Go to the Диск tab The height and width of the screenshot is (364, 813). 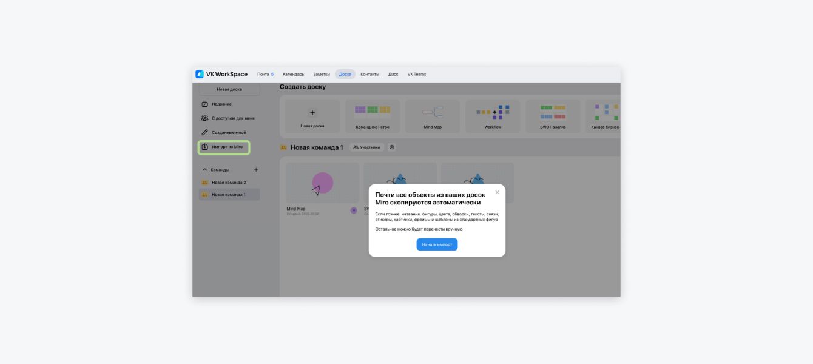[393, 74]
